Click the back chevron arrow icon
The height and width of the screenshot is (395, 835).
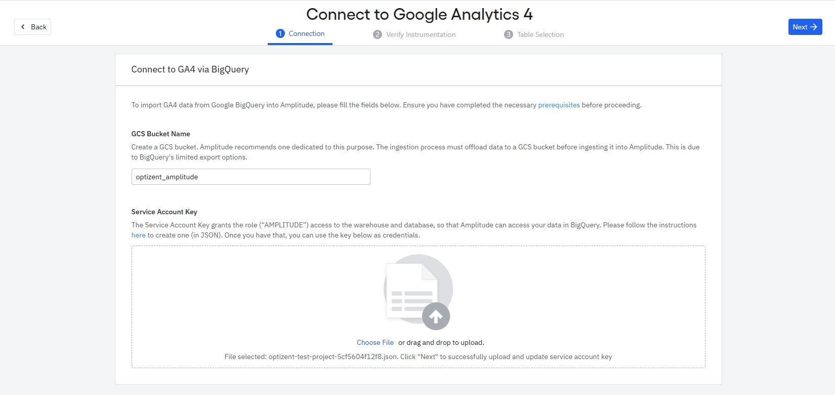coord(23,26)
